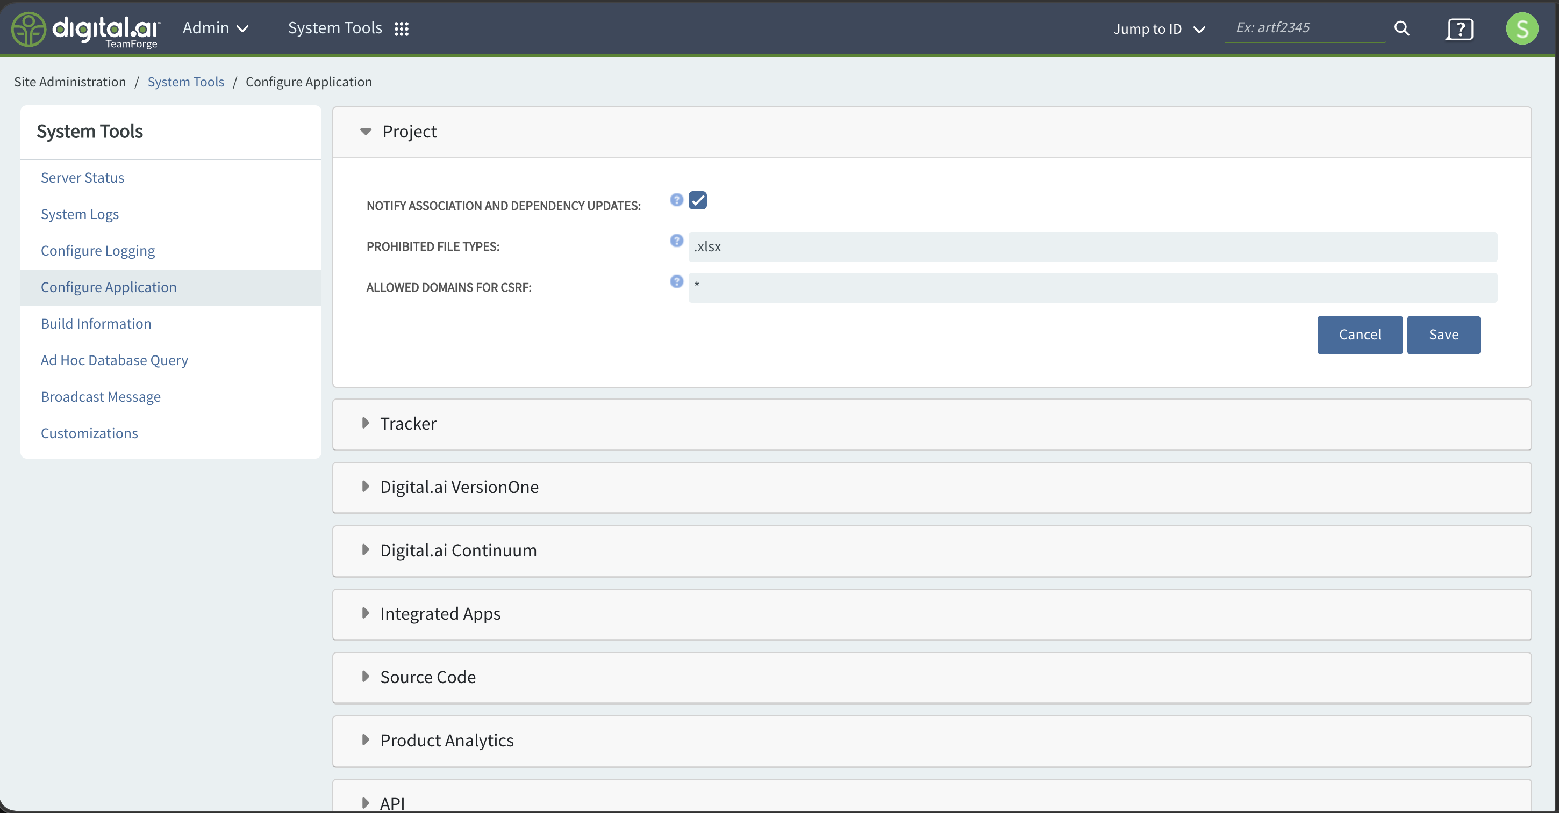Click the Allowed Domains for CSRF field
Viewport: 1559px width, 813px height.
[x=1092, y=287]
